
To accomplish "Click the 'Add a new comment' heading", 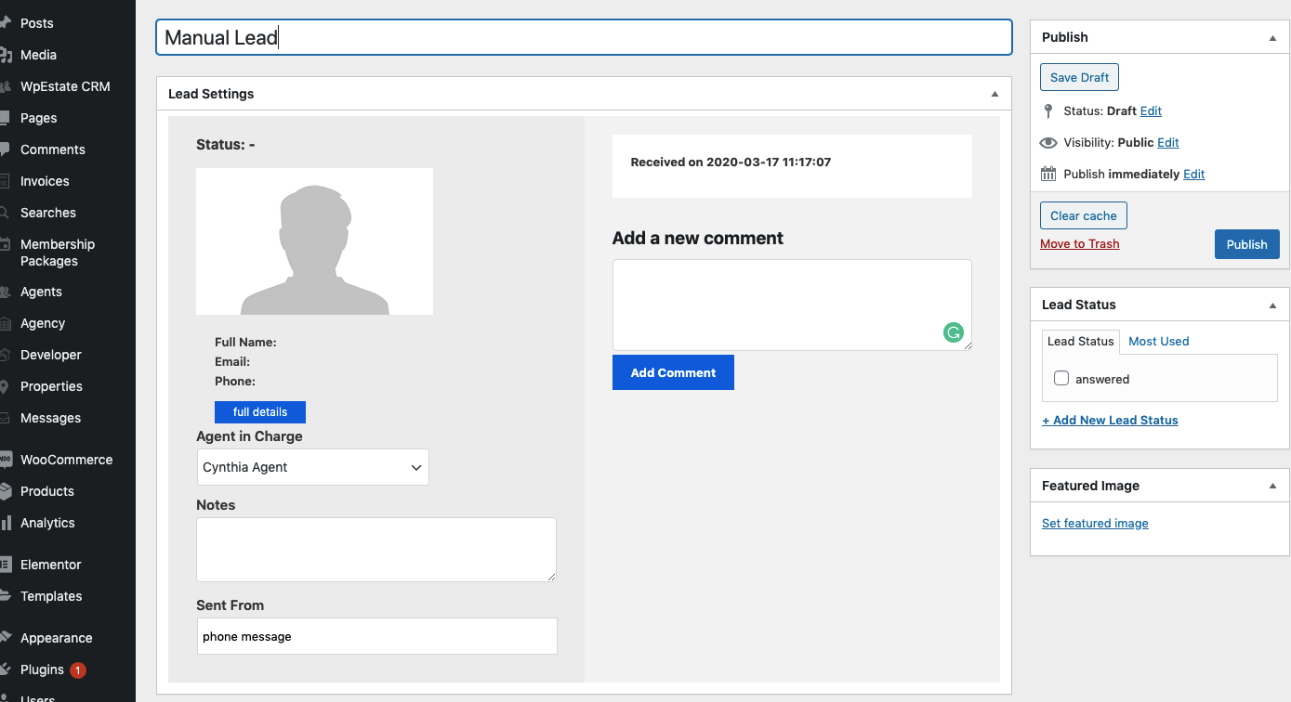I will point(697,238).
